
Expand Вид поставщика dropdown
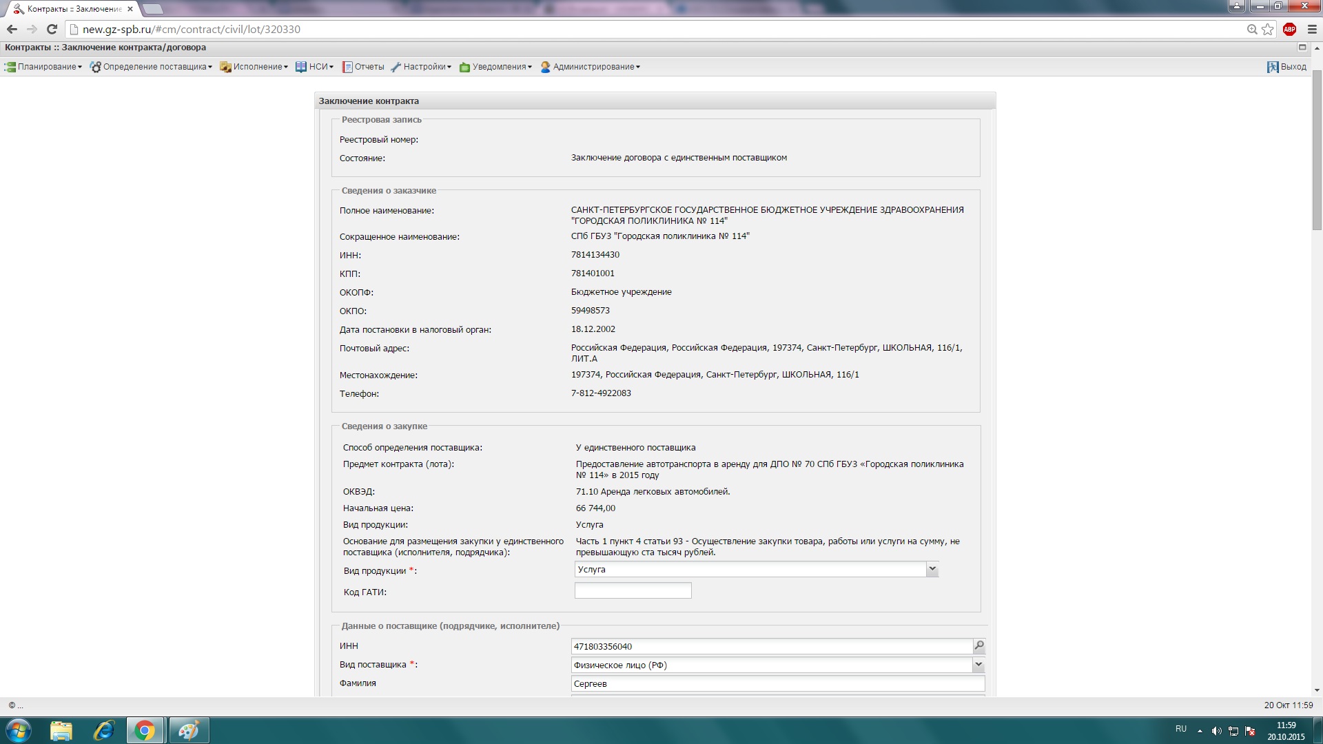(x=978, y=665)
